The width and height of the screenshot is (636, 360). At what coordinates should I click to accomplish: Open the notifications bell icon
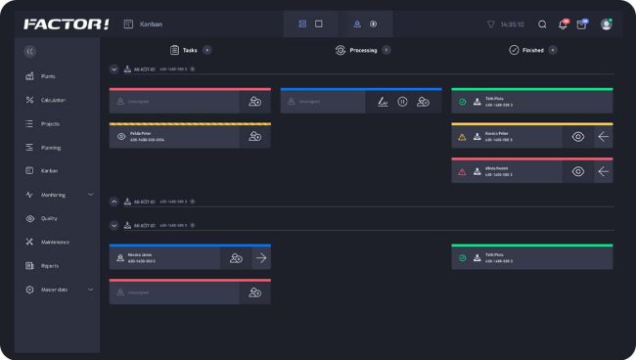563,24
